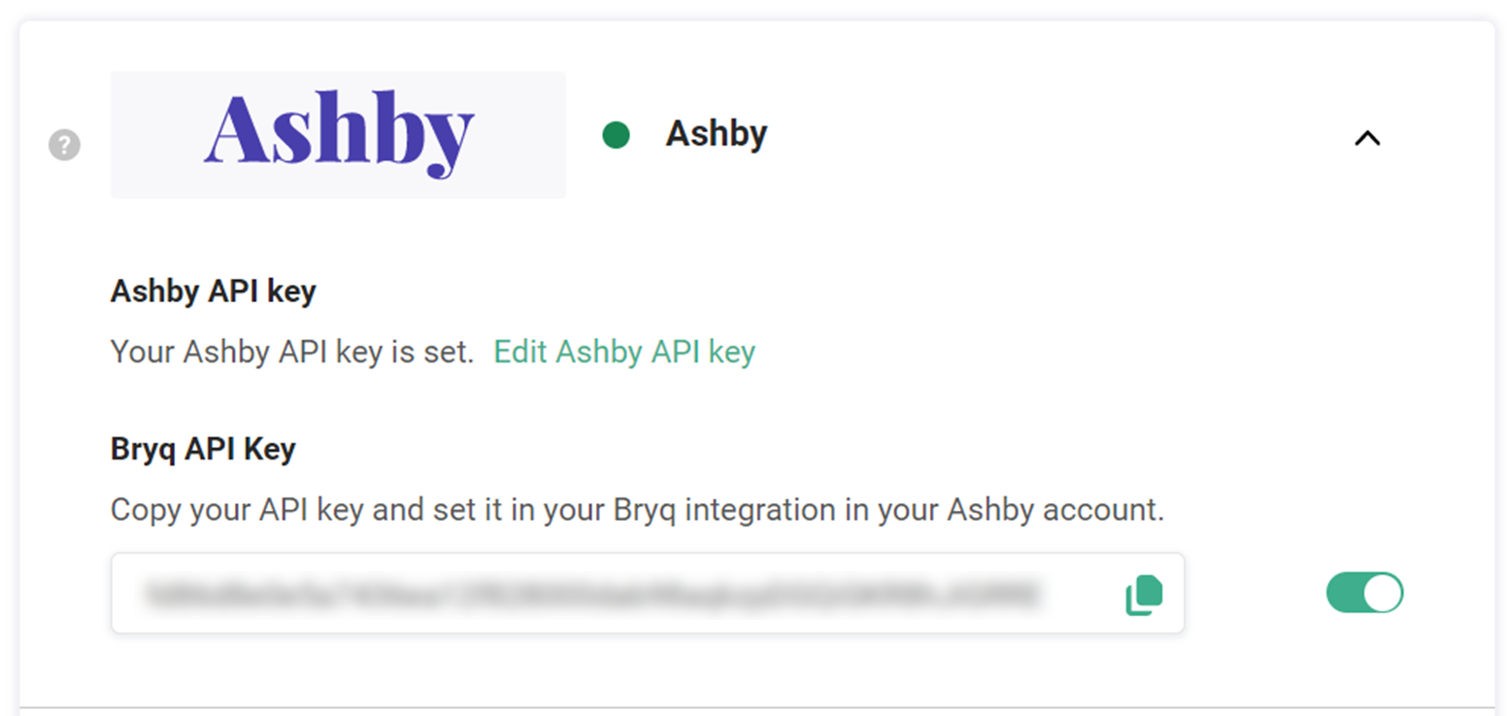
Task: Click the "Ashby API key" heading
Action: 214,291
